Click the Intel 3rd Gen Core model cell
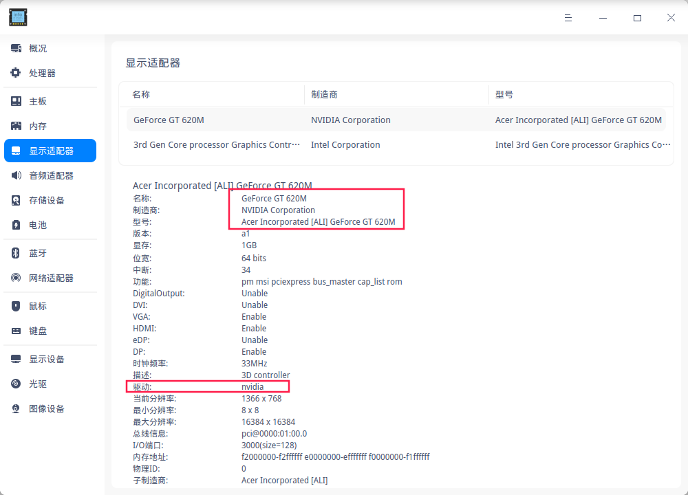This screenshot has height=495, width=688. click(583, 144)
